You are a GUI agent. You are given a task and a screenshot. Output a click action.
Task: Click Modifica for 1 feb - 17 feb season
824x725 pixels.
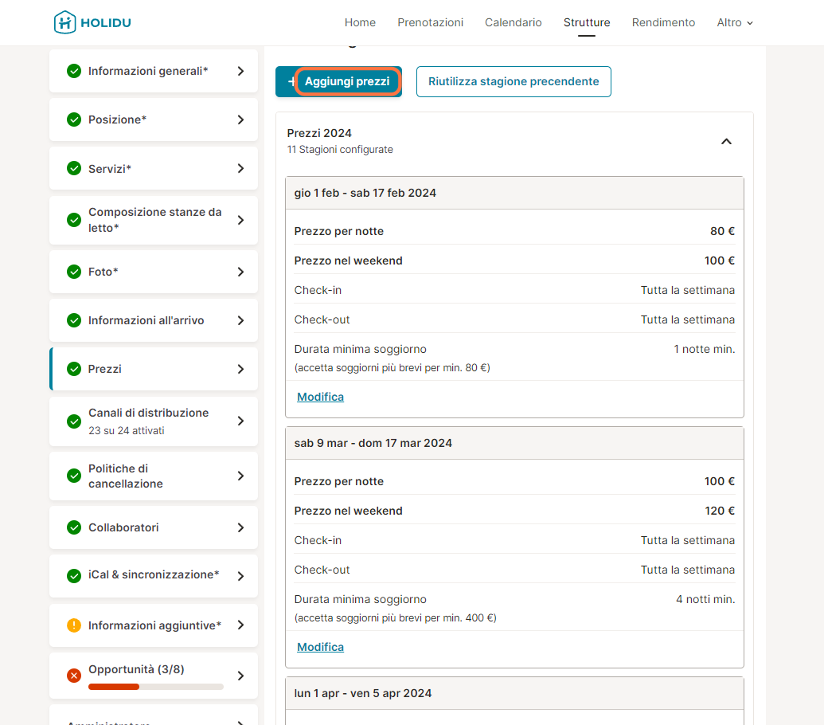pyautogui.click(x=320, y=397)
